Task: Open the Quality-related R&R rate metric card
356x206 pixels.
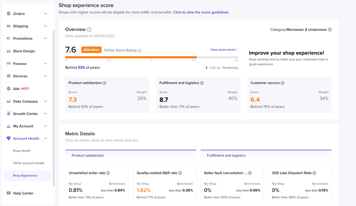Action: (165, 184)
